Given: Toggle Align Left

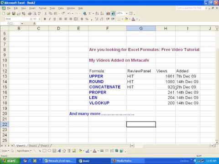Looking at the screenshot, I should click(61, 19).
